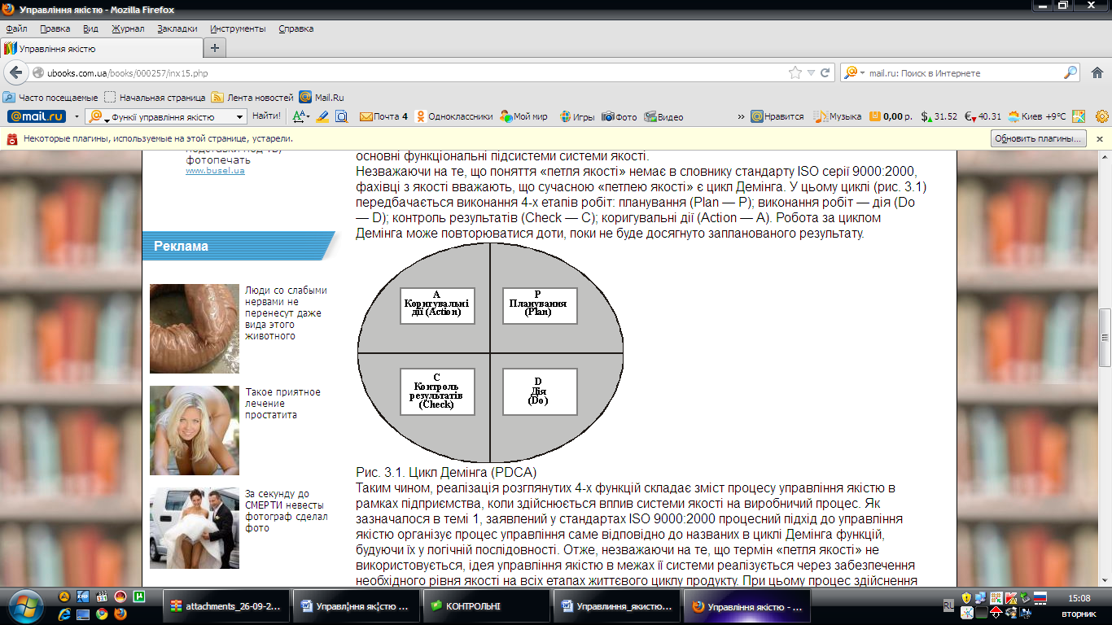Open the Правка menu
Viewport: 1112px width, 625px height.
(x=55, y=28)
